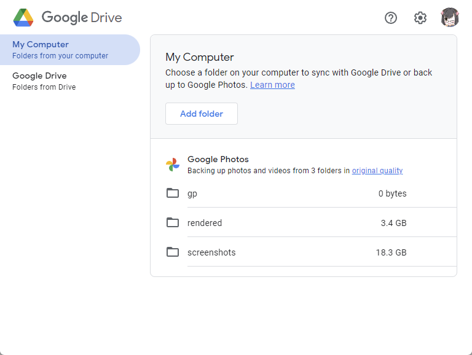
Task: Click the Google Photos section title
Action: pyautogui.click(x=218, y=159)
